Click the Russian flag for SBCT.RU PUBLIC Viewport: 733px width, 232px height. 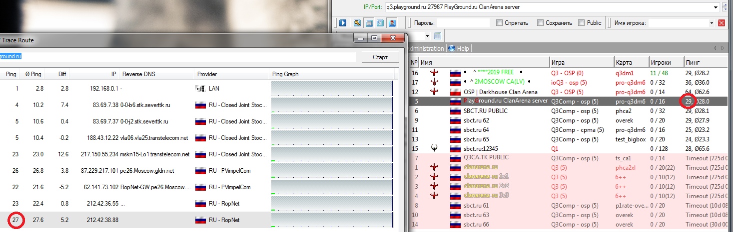coord(455,111)
